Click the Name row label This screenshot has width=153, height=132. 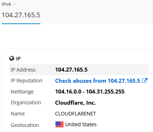(18, 114)
